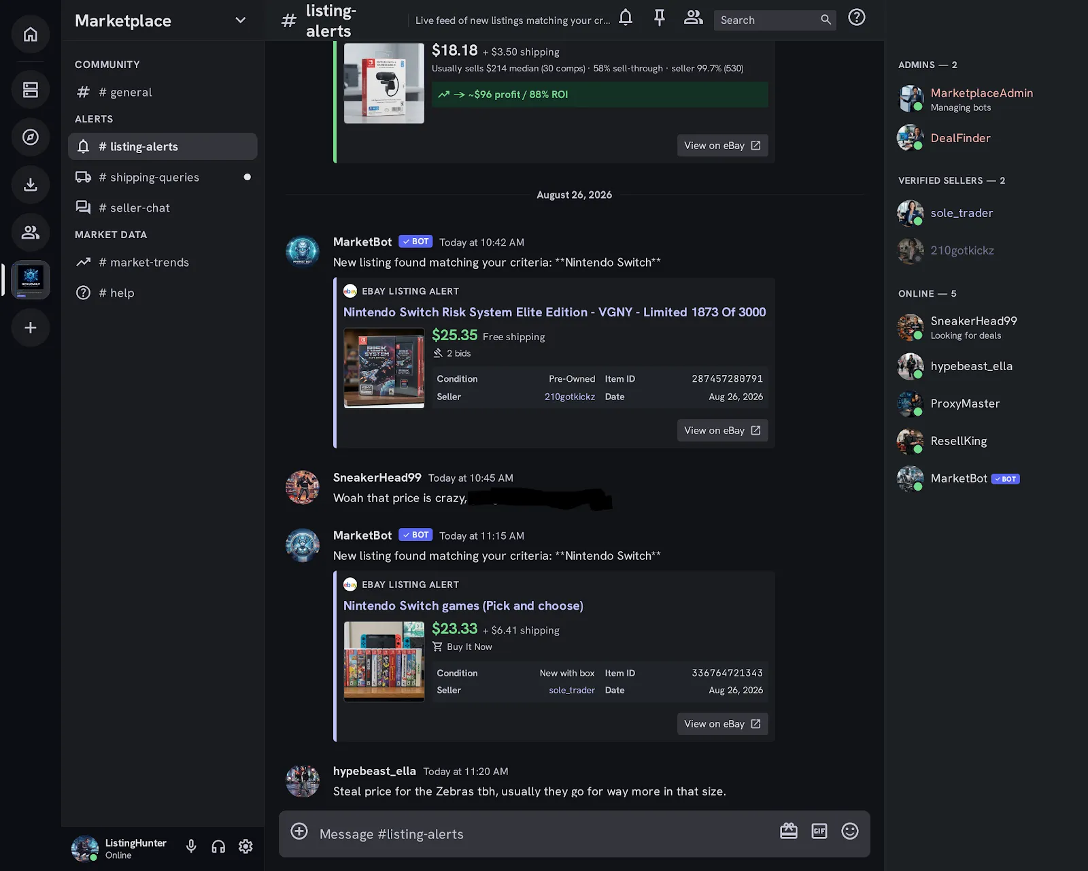Open the #shipping-queries channel
The width and height of the screenshot is (1088, 871).
163,177
